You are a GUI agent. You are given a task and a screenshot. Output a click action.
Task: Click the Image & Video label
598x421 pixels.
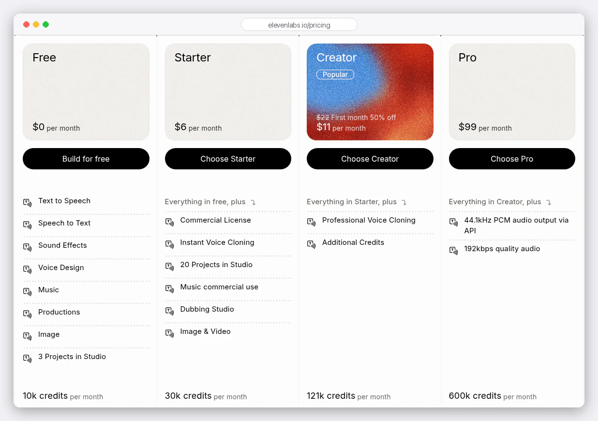(x=206, y=331)
